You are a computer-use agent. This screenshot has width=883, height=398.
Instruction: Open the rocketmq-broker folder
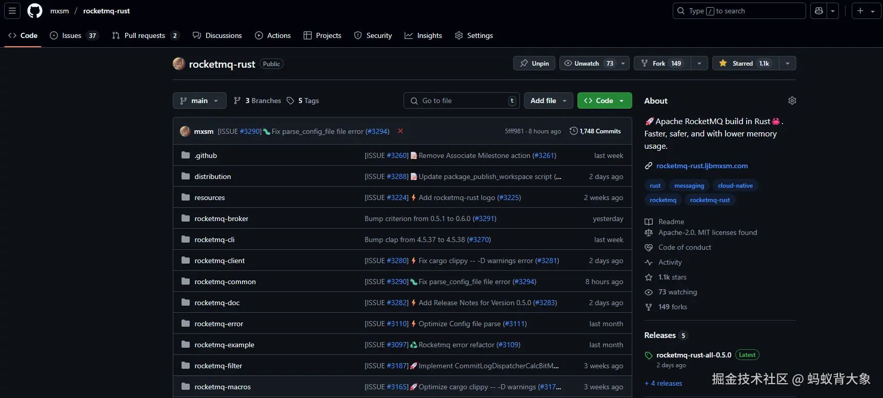221,218
